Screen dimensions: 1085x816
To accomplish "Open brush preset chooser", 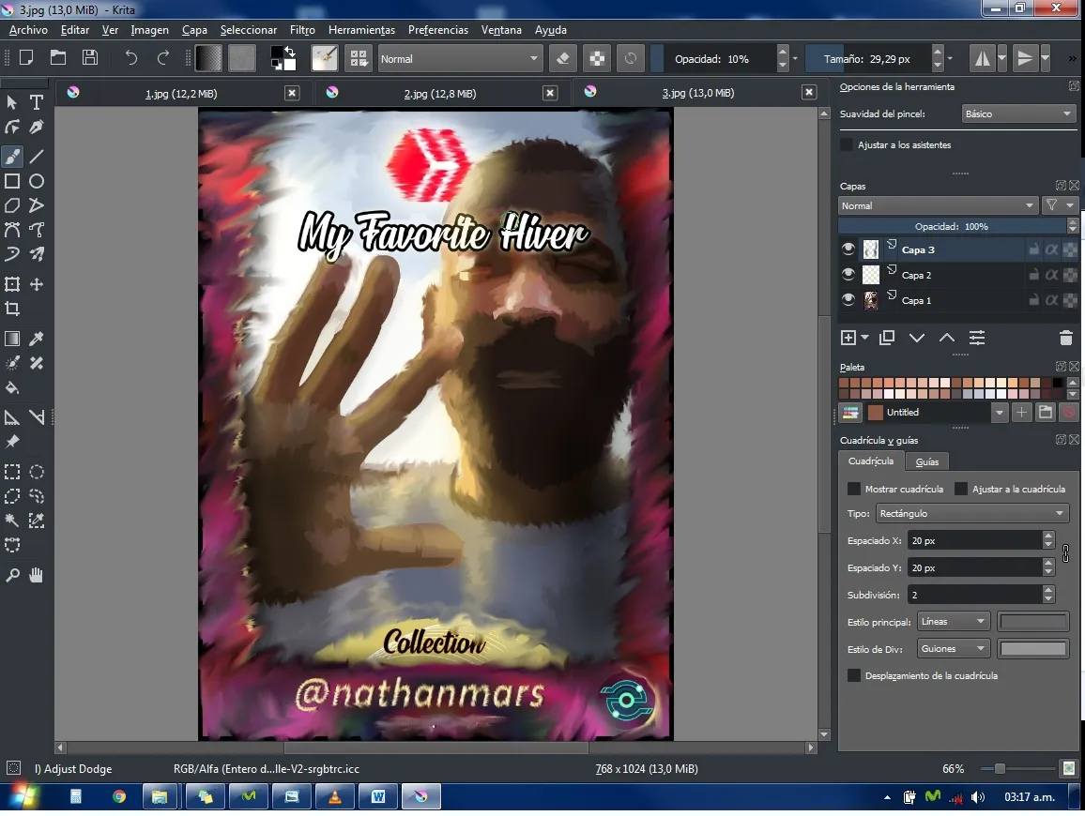I will [x=359, y=58].
